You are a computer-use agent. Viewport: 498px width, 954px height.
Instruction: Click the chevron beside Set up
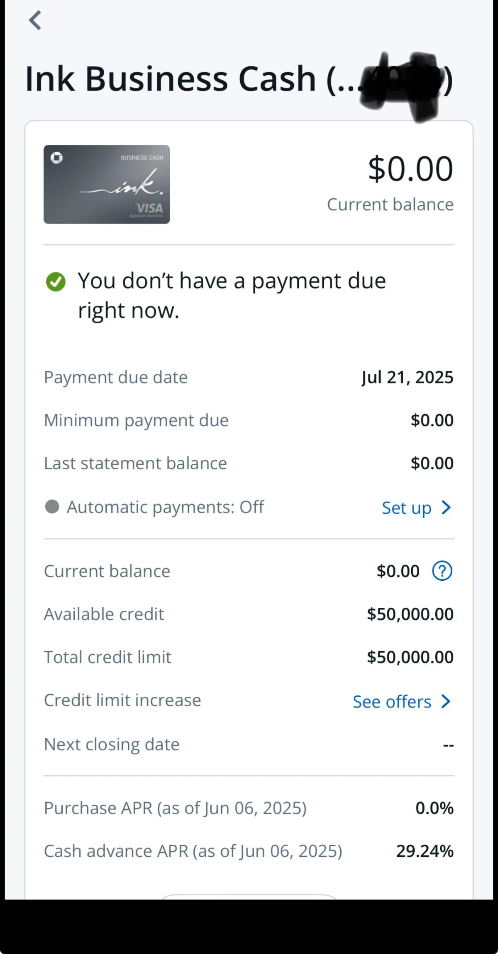click(446, 508)
